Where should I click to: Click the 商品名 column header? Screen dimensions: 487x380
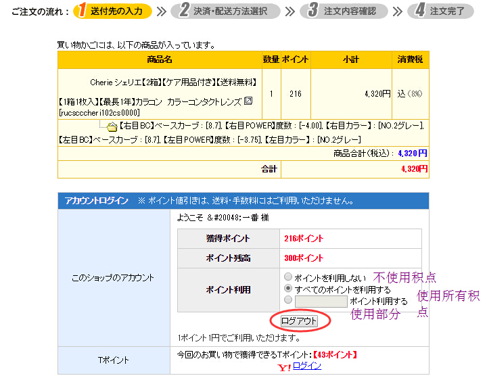coord(160,60)
